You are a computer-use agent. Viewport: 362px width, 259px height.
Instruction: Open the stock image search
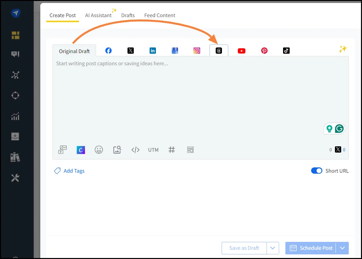pyautogui.click(x=117, y=150)
